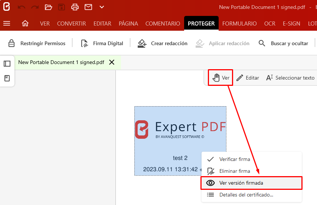Select the Ver hand tool
The height and width of the screenshot is (205, 317).
(x=220, y=78)
